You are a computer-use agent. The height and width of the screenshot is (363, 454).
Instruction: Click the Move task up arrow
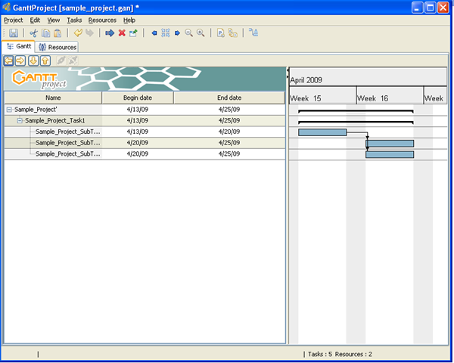click(x=45, y=60)
